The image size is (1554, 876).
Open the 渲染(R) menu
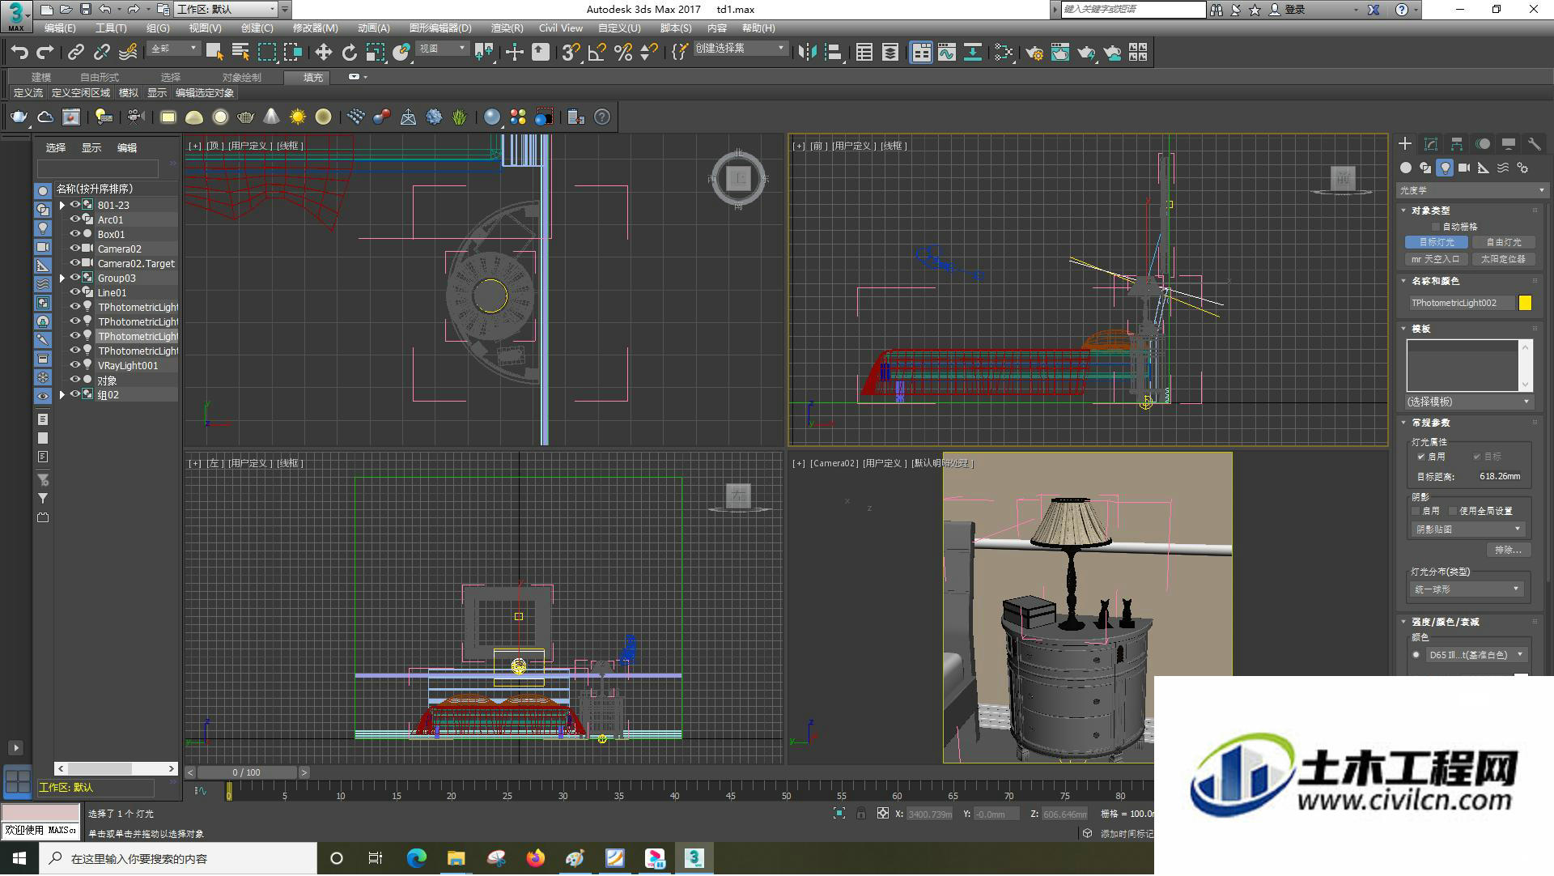click(x=507, y=28)
